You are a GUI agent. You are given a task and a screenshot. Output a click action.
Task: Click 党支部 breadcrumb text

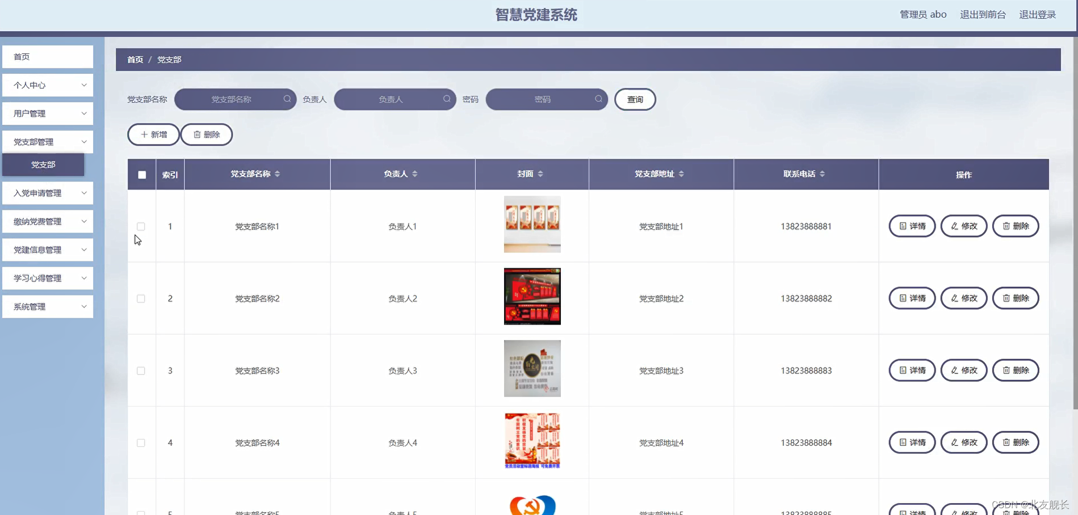(x=169, y=60)
